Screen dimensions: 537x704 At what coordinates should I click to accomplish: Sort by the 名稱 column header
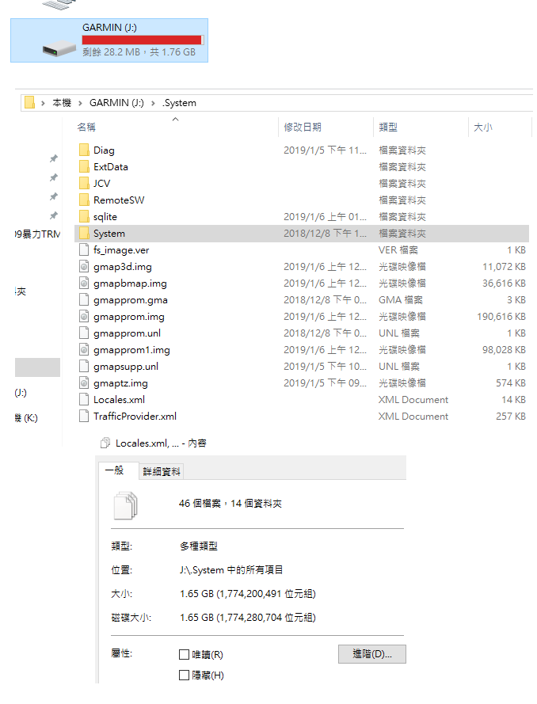coord(86,127)
